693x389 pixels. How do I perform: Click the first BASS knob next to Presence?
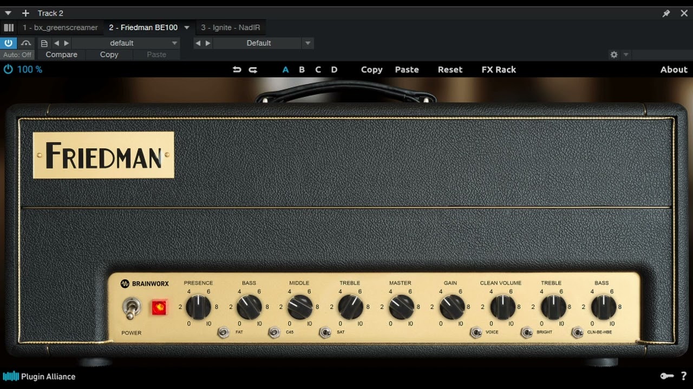click(249, 307)
